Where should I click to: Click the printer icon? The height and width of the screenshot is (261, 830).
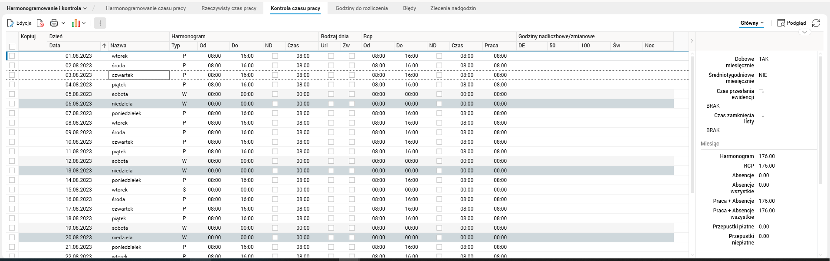[54, 23]
